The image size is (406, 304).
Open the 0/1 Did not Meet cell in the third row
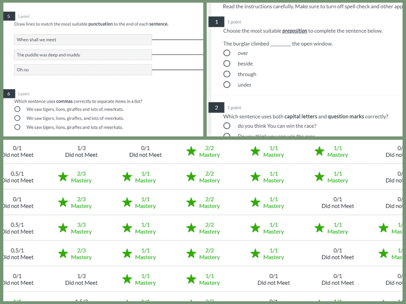[x=338, y=202]
